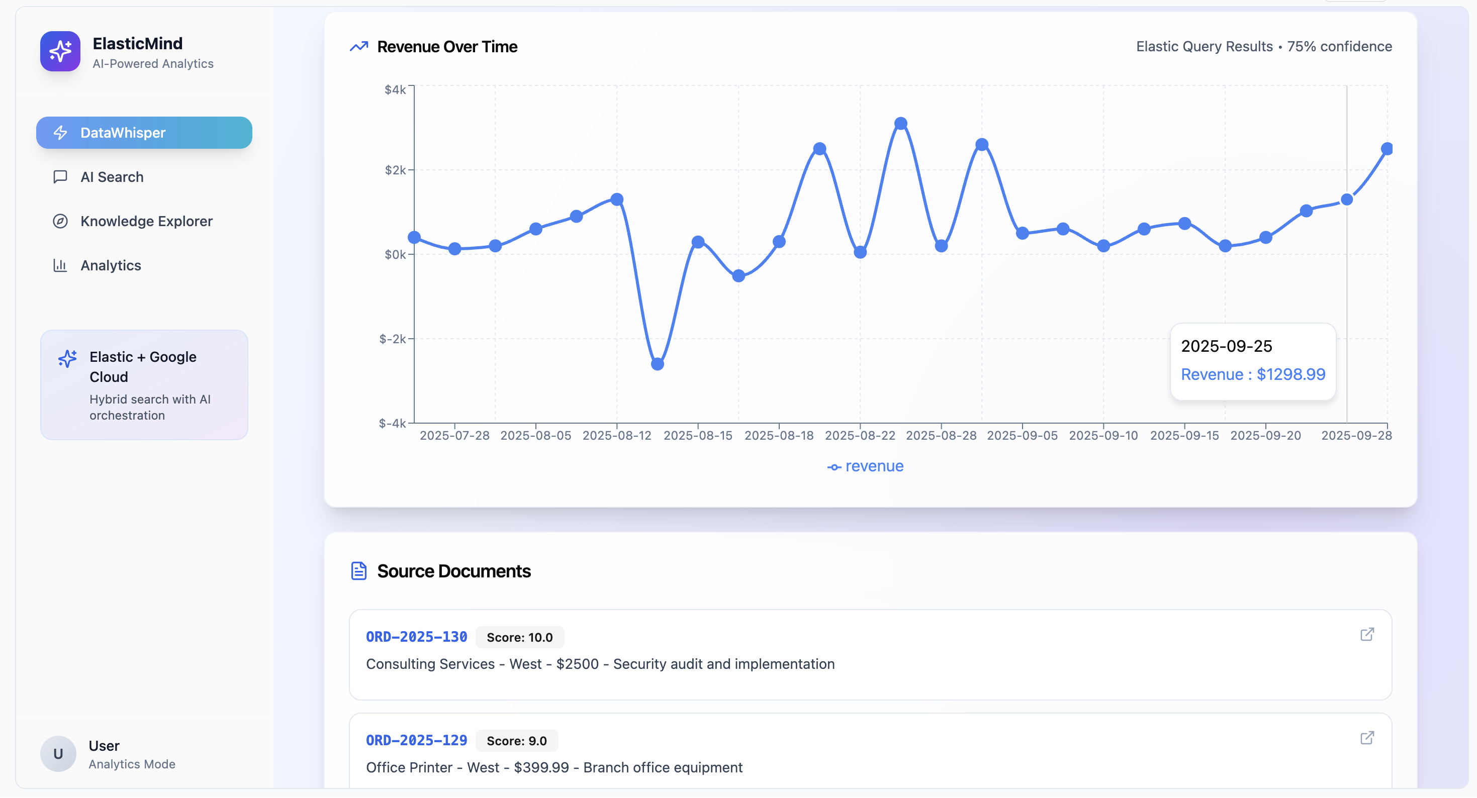Image resolution: width=1477 pixels, height=798 pixels.
Task: Click the Source Documents file icon
Action: tap(359, 571)
